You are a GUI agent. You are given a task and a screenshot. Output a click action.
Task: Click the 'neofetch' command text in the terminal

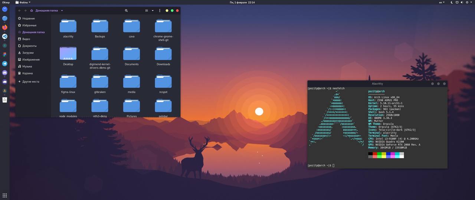click(x=338, y=89)
